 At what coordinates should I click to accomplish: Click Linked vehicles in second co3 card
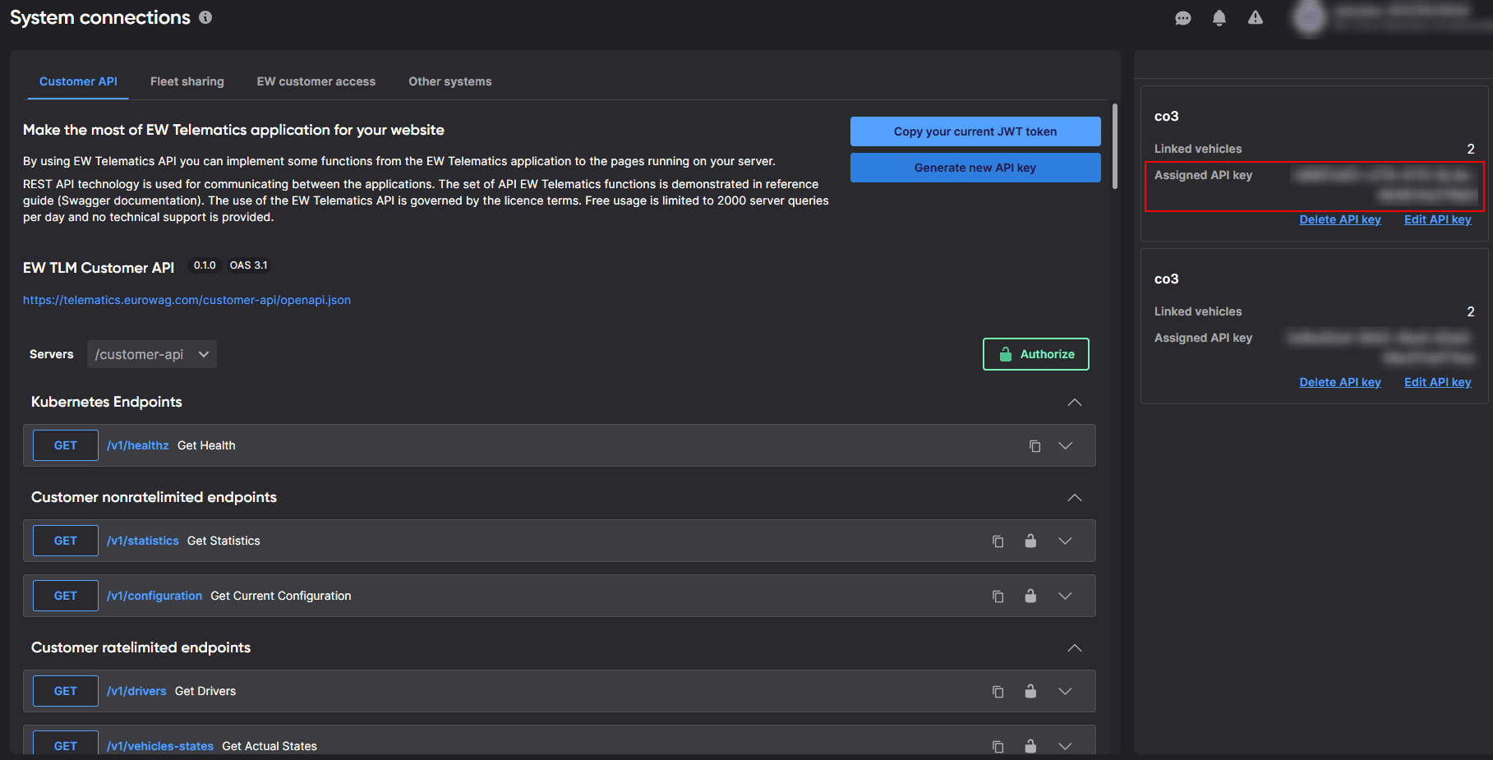[1198, 311]
